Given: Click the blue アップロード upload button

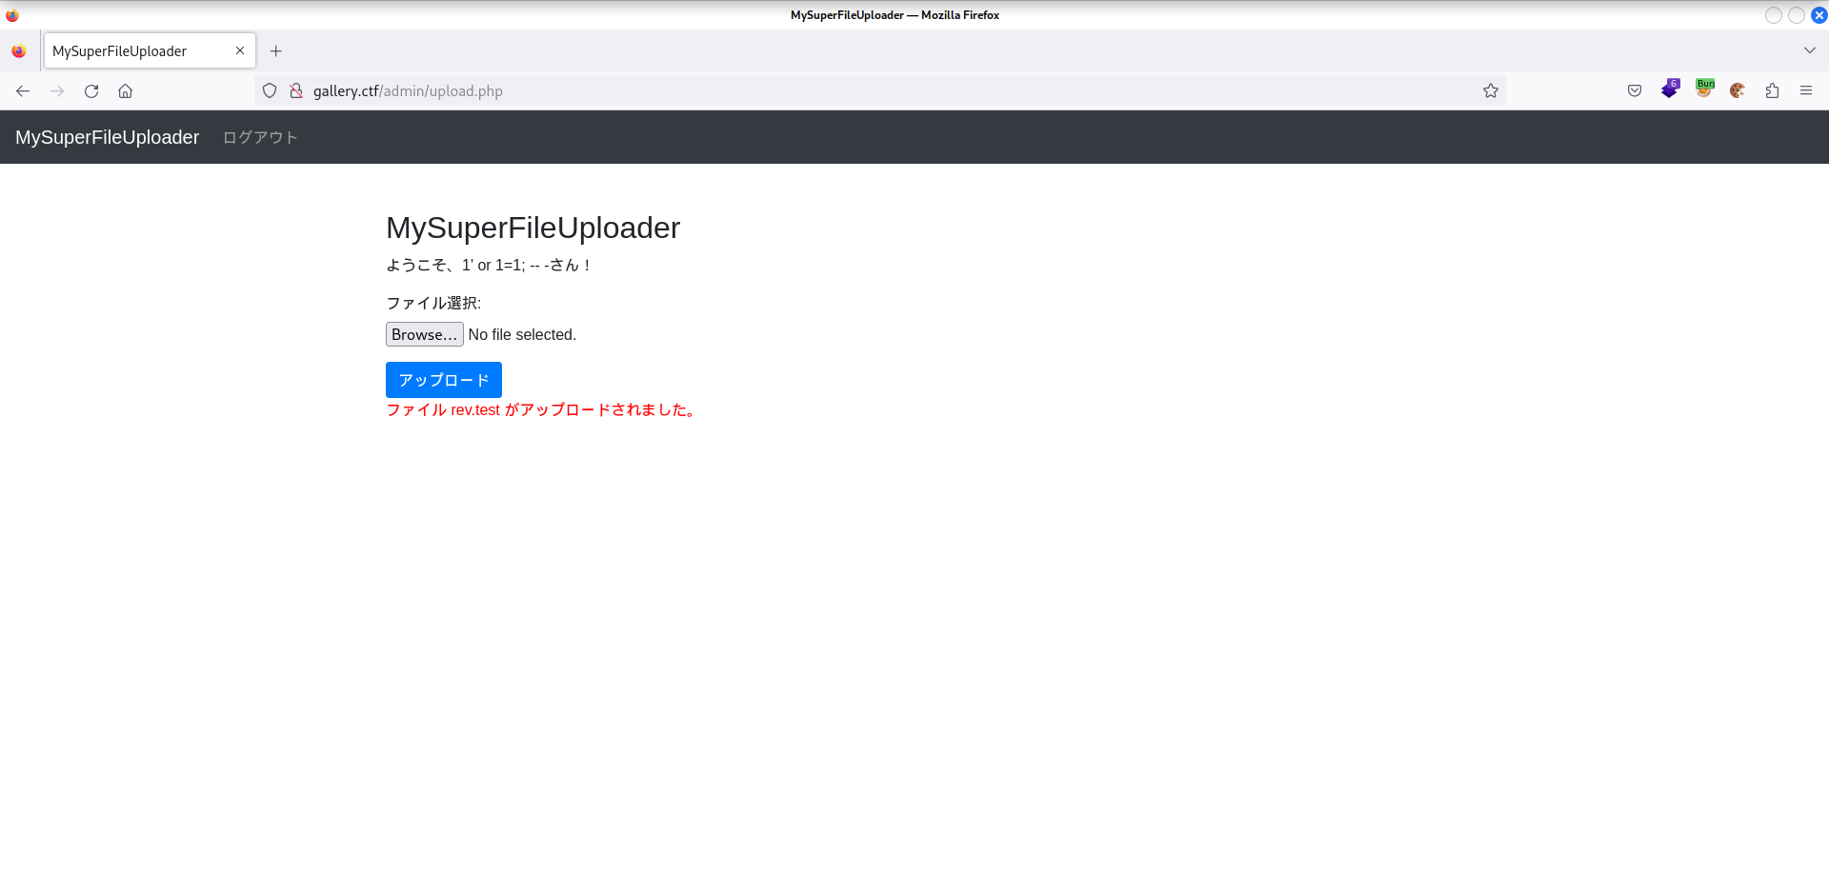Looking at the screenshot, I should [444, 380].
